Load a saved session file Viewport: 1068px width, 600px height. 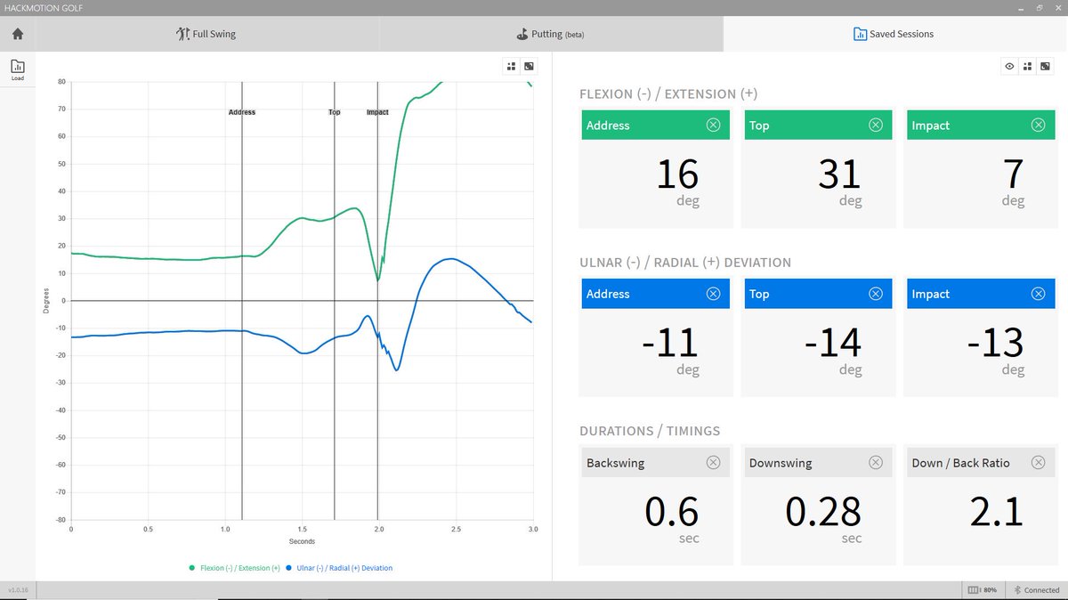18,69
